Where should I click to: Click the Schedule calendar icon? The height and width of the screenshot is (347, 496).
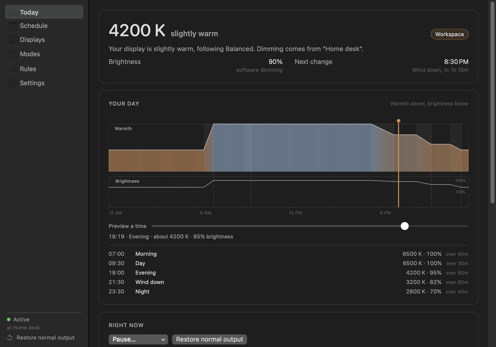(x=13, y=26)
